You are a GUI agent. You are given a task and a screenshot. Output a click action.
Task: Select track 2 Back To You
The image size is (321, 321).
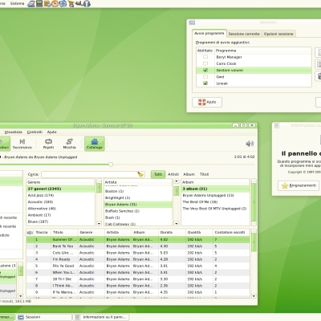click(x=138, y=246)
